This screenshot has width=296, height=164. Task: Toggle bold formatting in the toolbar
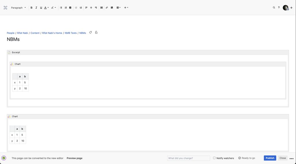coord(32,8)
